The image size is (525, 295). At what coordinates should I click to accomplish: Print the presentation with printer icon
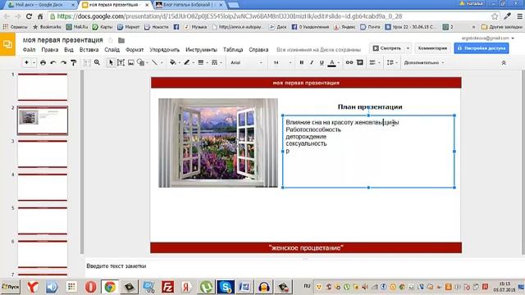point(43,62)
